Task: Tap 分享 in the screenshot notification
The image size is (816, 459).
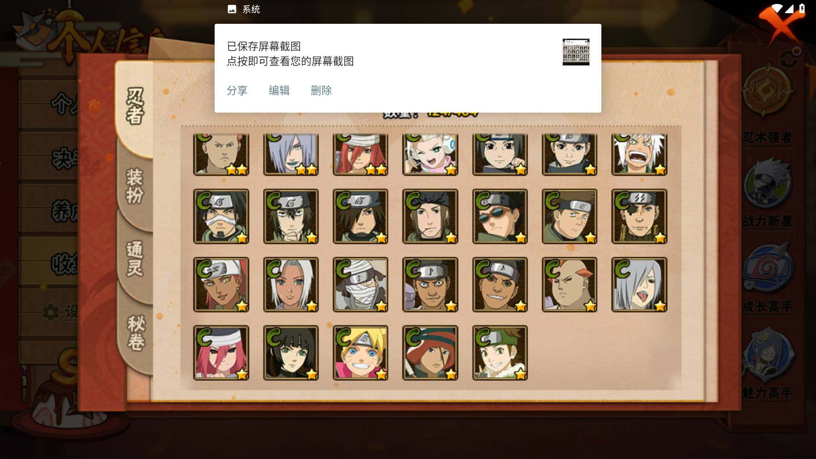Action: coord(237,91)
